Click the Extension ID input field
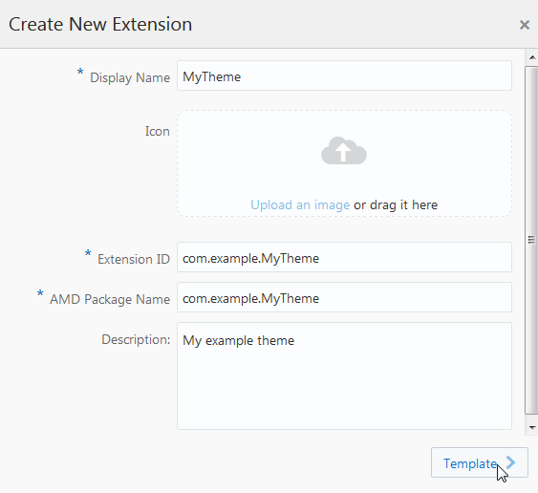This screenshot has width=538, height=493. pos(344,257)
